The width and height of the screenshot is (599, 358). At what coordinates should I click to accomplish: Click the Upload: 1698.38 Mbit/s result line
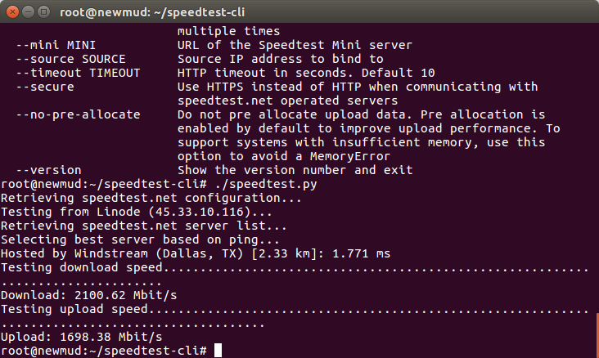pyautogui.click(x=81, y=337)
